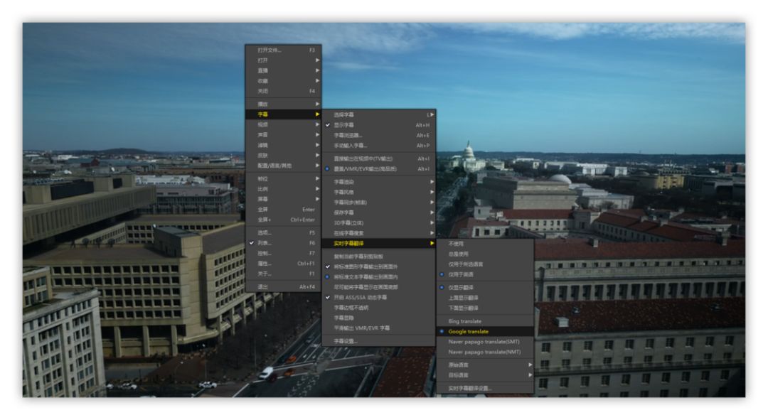Open 实时字幕翻译设置... settings
The width and height of the screenshot is (768, 420).
470,388
